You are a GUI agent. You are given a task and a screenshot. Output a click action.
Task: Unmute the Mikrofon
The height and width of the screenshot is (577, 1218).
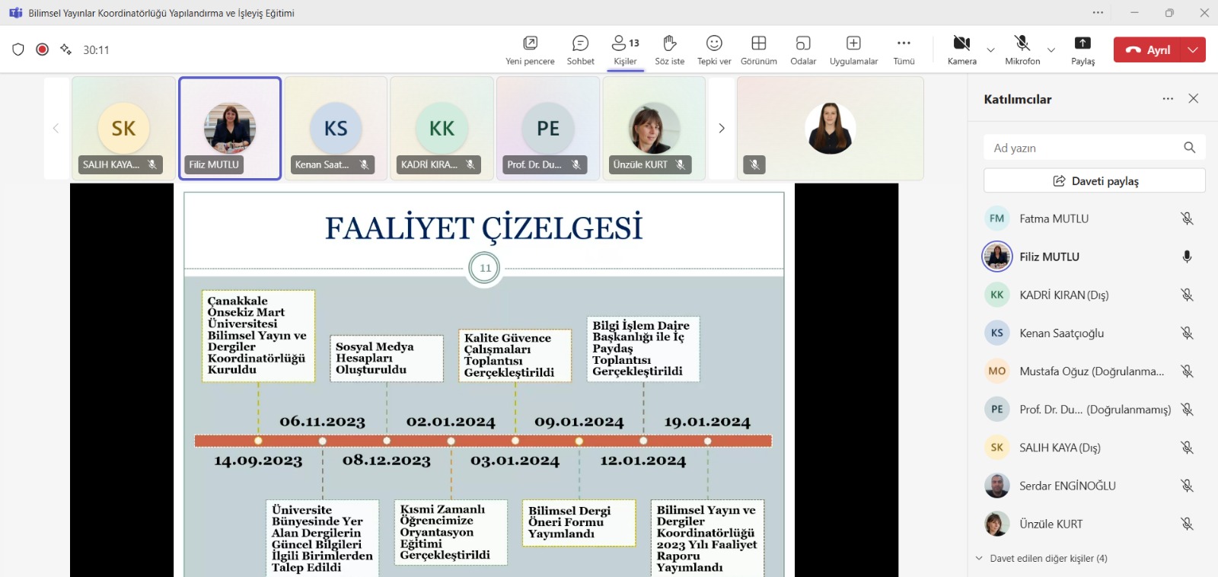pos(1022,49)
